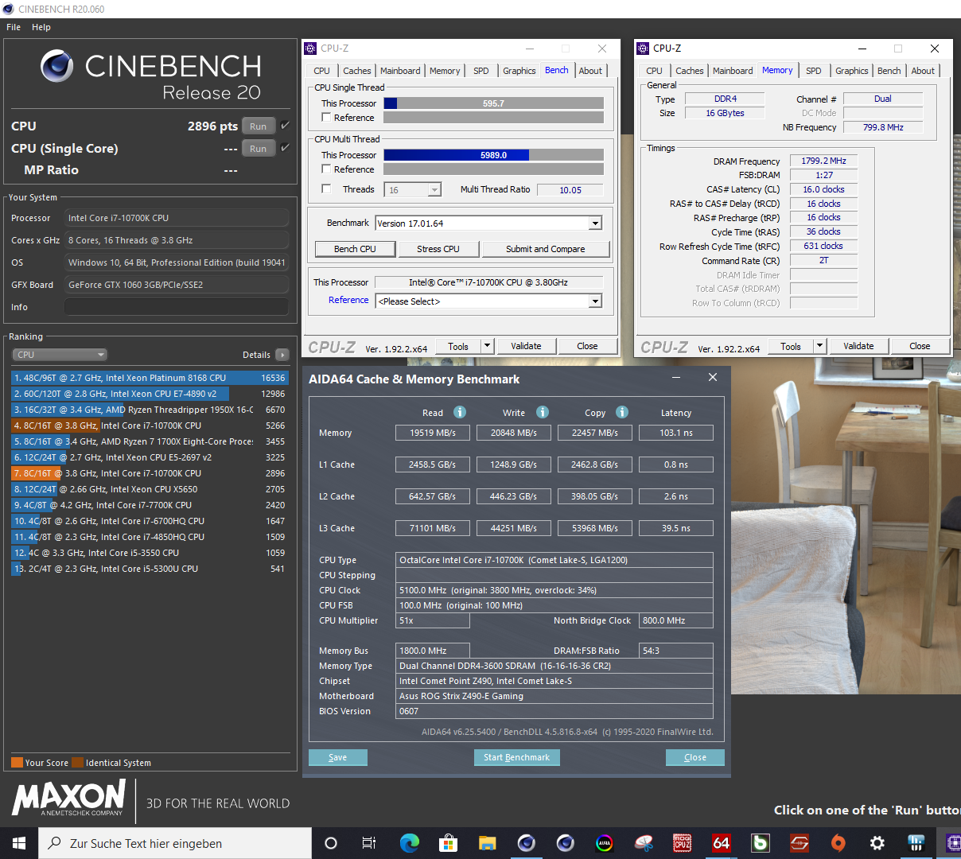Enable Reference checkbox under CPU Multi Thread

[326, 169]
